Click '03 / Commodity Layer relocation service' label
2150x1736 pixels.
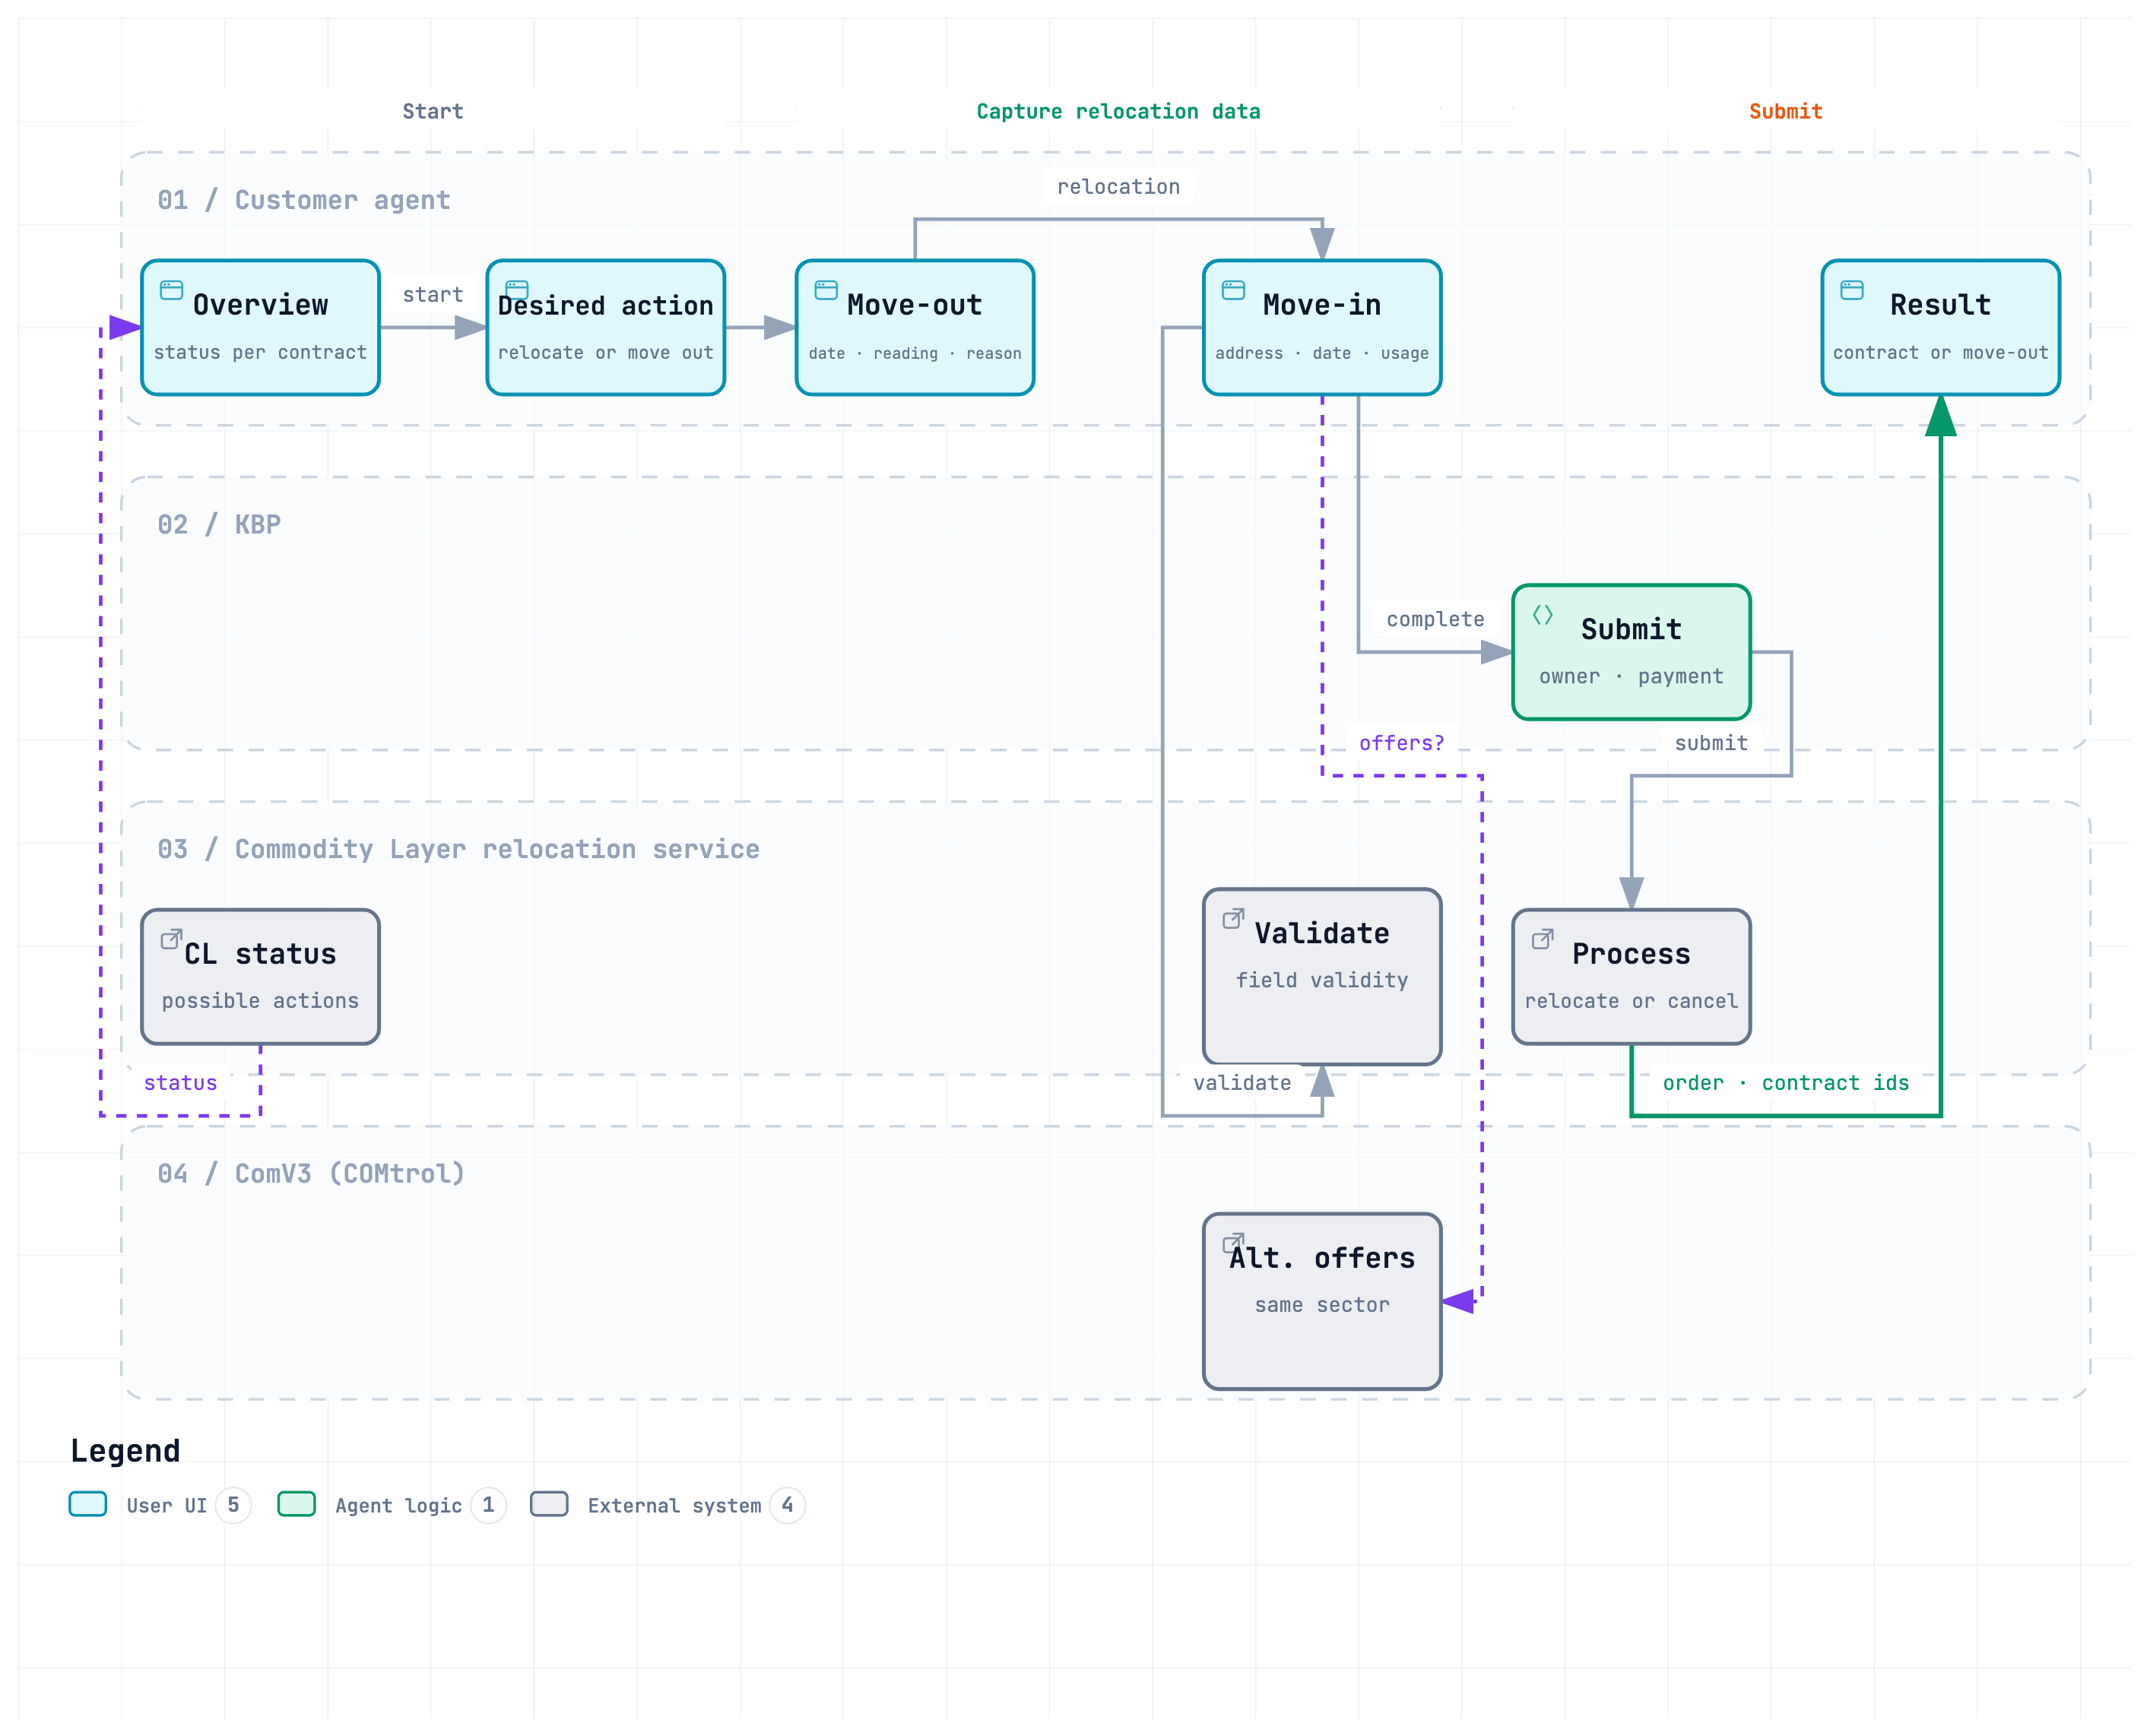(x=458, y=849)
